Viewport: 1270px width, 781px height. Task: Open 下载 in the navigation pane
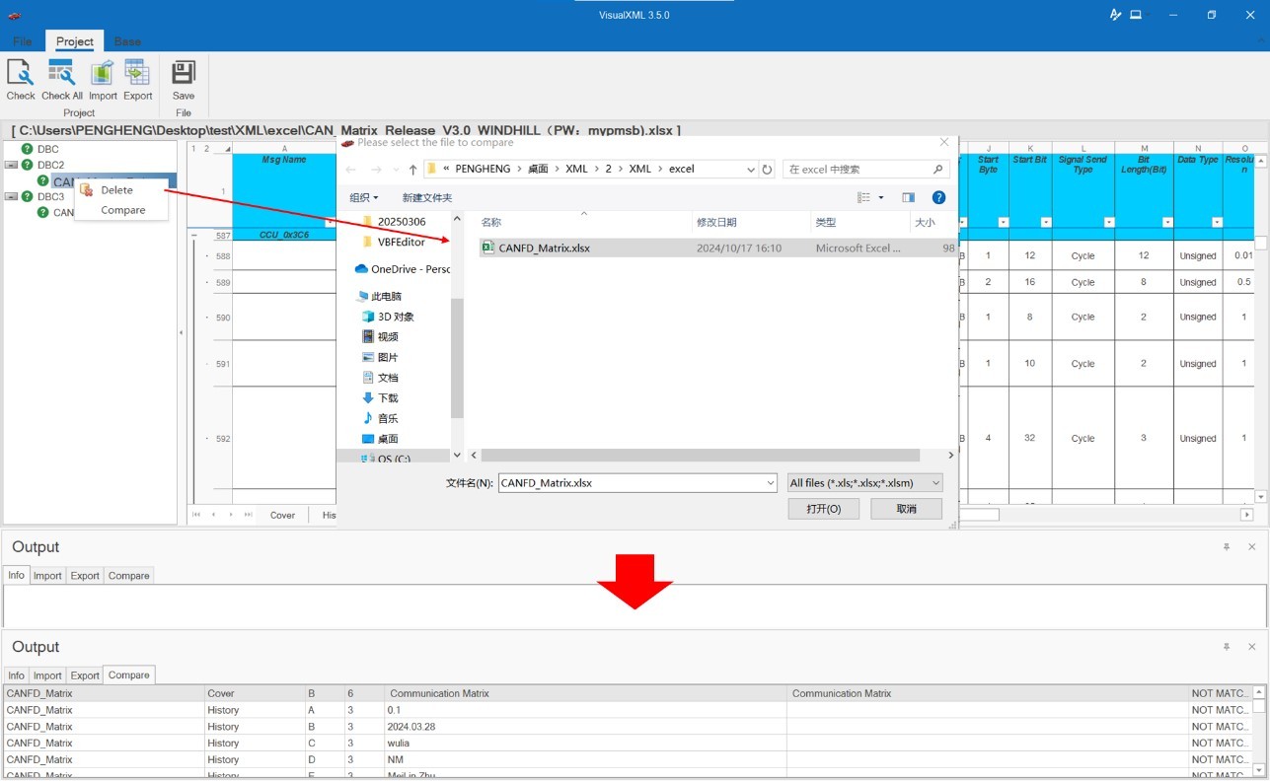coord(380,397)
